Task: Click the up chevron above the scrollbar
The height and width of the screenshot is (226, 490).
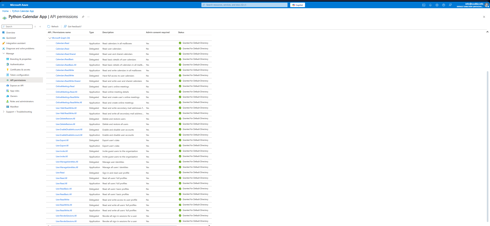Action: pos(487,32)
